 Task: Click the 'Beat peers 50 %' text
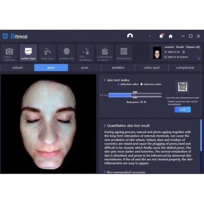(x=136, y=102)
